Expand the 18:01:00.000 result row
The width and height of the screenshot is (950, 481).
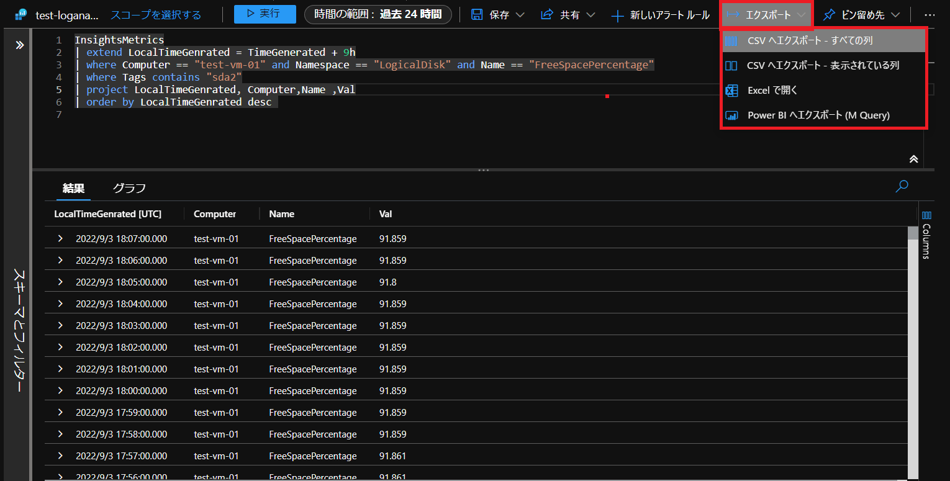(x=60, y=369)
